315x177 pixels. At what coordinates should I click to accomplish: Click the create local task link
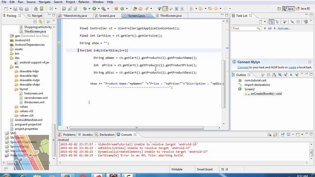click(x=292, y=67)
